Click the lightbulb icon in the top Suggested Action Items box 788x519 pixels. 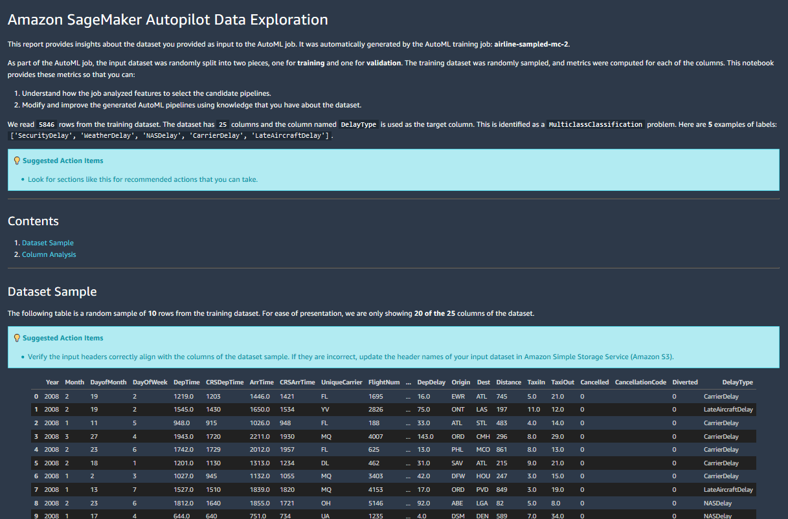pos(16,160)
